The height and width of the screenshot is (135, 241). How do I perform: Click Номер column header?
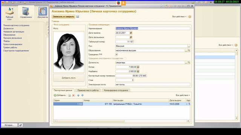98,100
